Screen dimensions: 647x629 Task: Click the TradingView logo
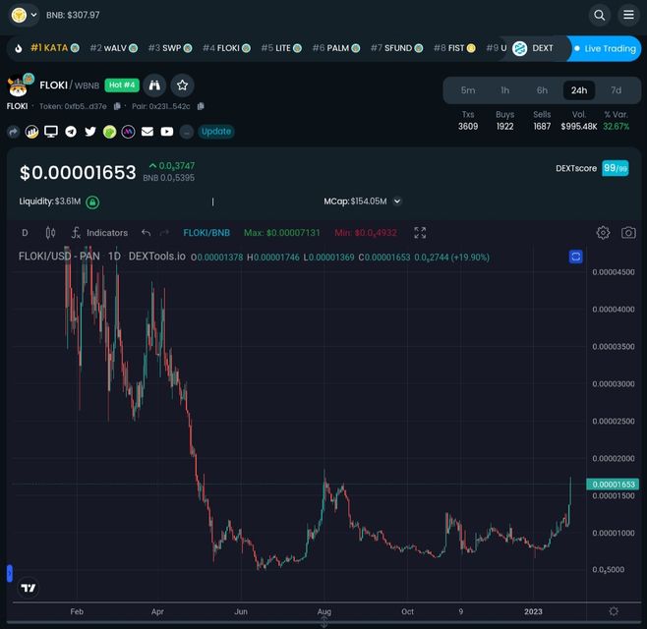click(29, 588)
